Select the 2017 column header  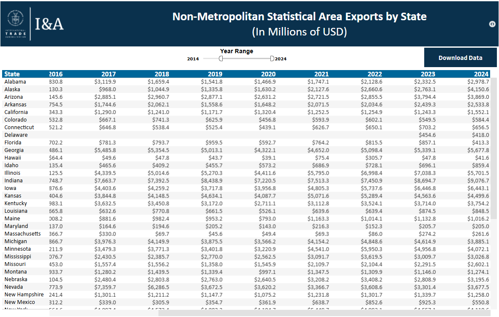(x=109, y=74)
